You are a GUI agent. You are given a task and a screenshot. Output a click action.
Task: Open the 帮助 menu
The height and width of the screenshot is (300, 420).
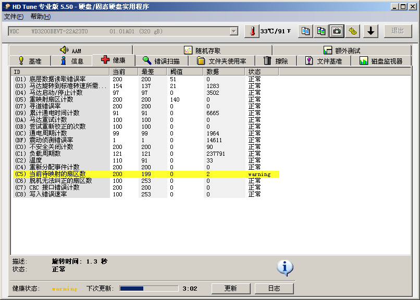pos(40,17)
